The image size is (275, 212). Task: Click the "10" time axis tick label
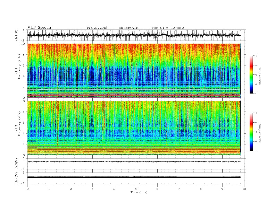(x=244, y=189)
